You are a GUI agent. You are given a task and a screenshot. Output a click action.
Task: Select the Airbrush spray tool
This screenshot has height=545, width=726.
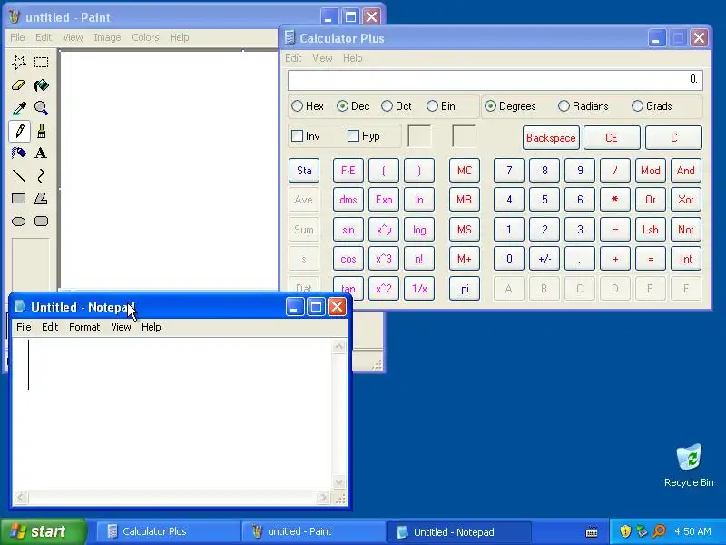[19, 154]
